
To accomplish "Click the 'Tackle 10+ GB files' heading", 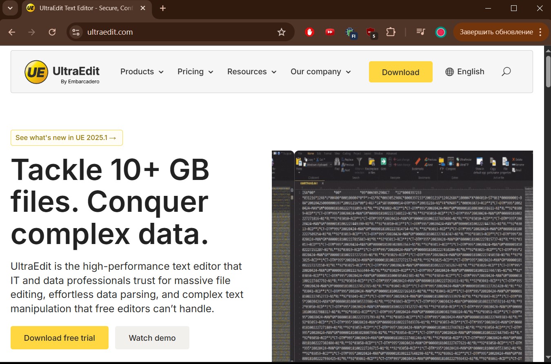I will [110, 202].
